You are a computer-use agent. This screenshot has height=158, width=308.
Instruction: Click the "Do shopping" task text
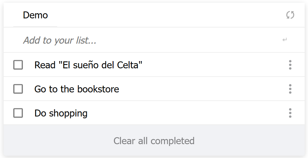click(x=61, y=113)
